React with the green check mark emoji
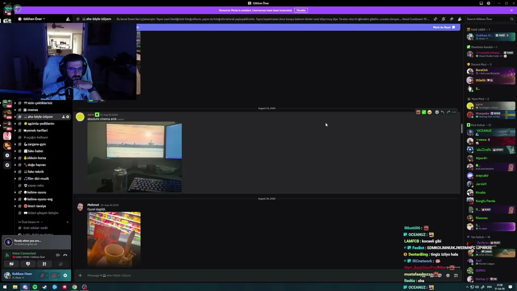Screen dimensions: 517x291 click(424, 112)
